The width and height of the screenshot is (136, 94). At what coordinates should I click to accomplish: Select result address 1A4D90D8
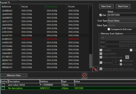coord(7,14)
